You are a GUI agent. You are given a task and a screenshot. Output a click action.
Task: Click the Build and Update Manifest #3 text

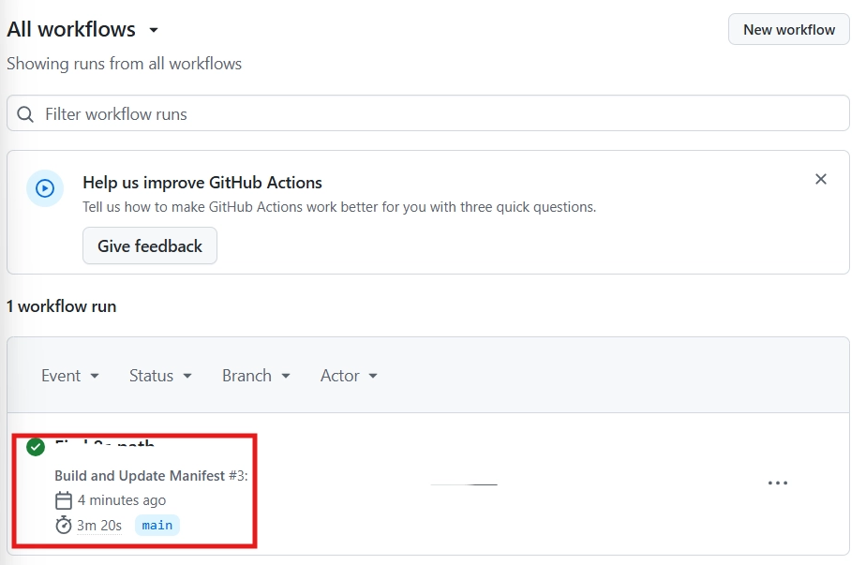[x=151, y=476]
